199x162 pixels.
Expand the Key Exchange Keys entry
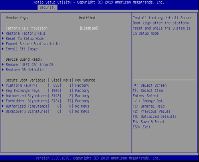[x=22, y=91]
